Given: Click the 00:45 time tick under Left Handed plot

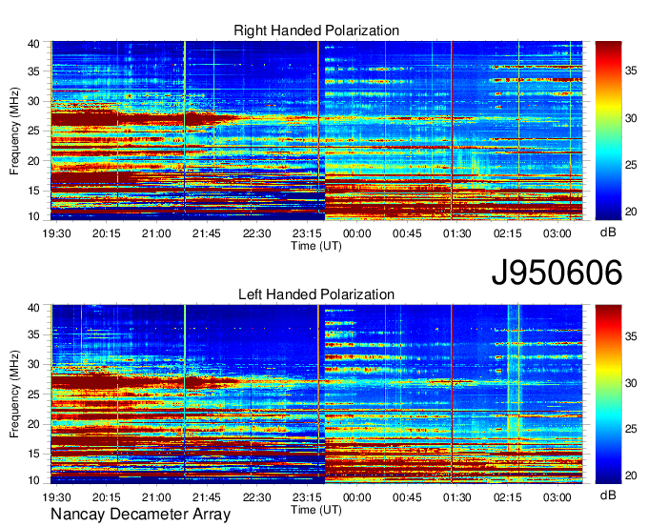Looking at the screenshot, I should click(x=407, y=497).
